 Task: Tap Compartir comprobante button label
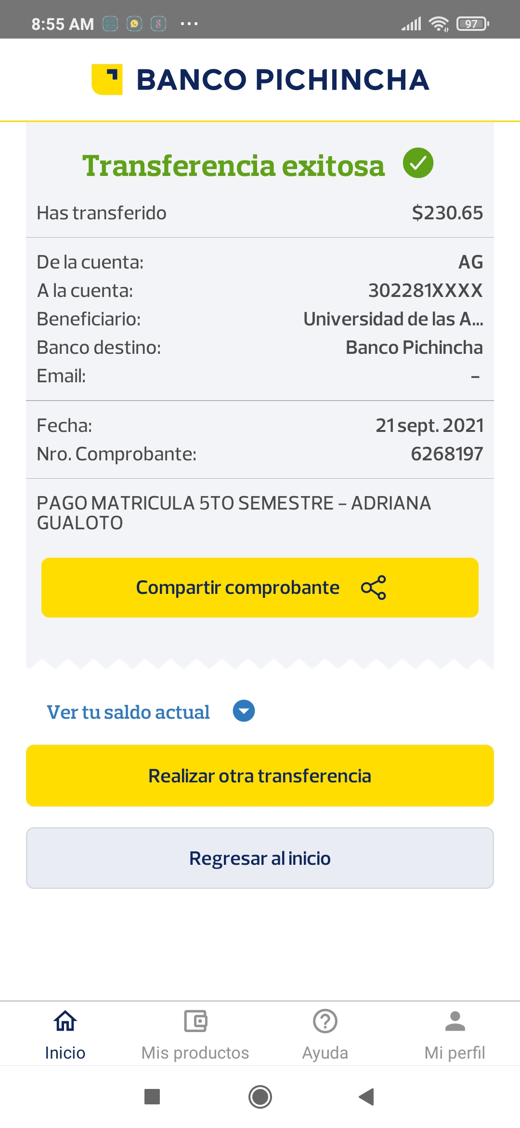point(237,588)
